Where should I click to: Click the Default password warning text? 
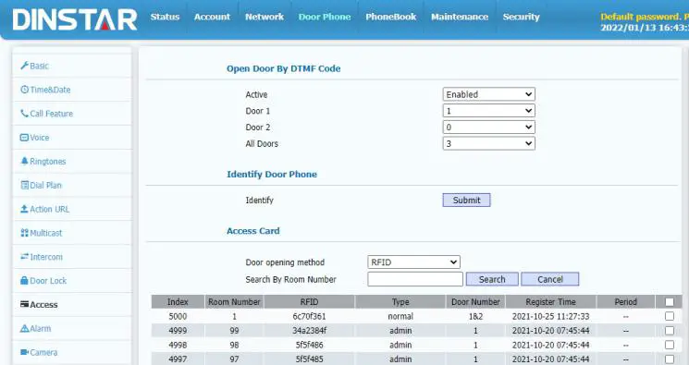tap(645, 17)
